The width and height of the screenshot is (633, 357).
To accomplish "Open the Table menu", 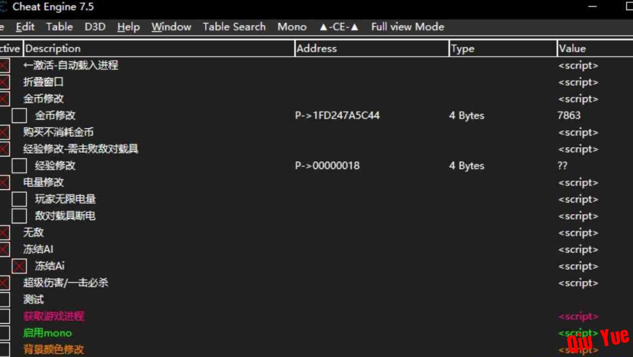I will pos(59,27).
